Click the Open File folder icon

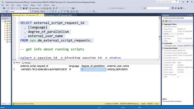(x=21, y=8)
